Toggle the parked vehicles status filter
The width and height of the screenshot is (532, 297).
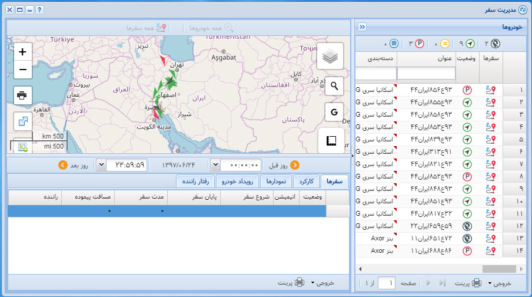click(420, 44)
